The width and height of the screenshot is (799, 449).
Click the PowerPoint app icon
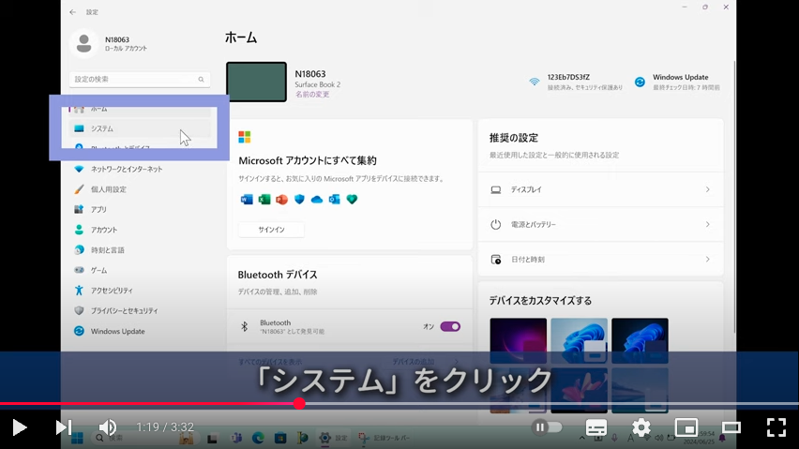point(281,199)
